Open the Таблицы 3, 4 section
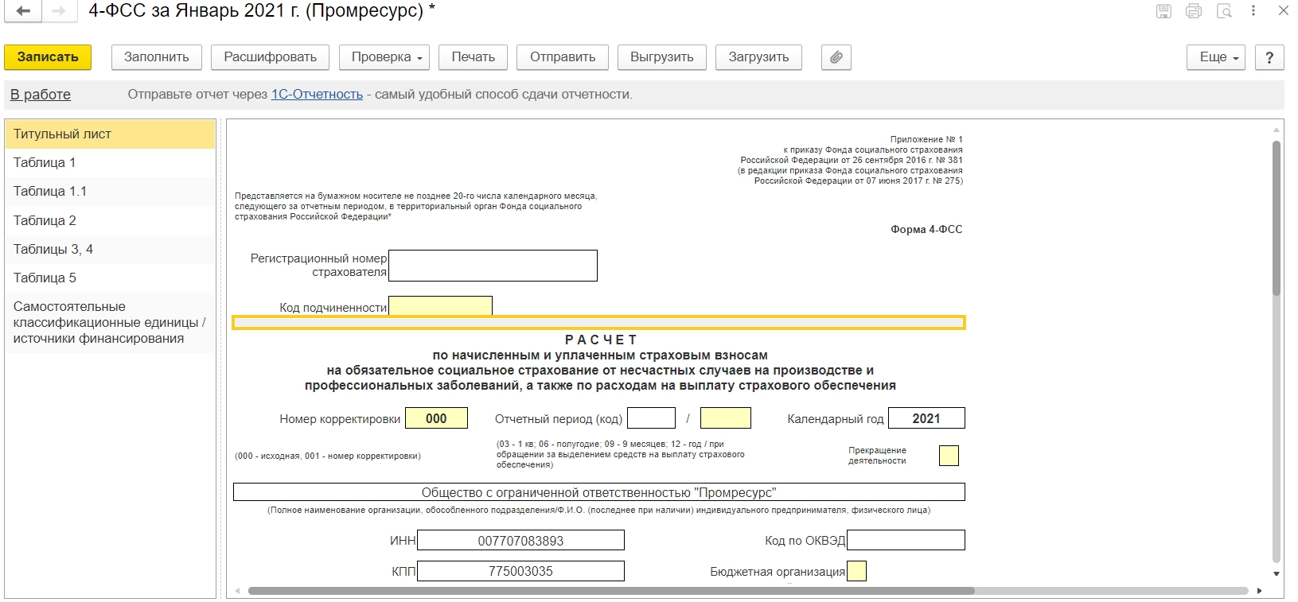Screen dimensions: 1298x602 click(x=110, y=250)
